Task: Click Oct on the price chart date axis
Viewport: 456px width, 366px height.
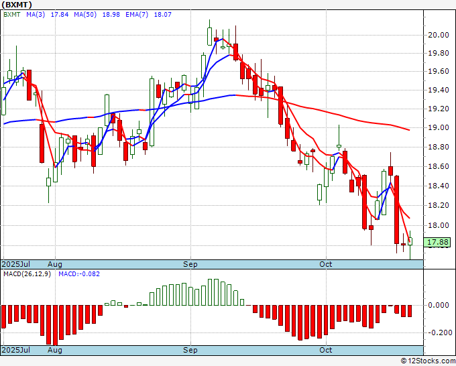Action: (326, 264)
